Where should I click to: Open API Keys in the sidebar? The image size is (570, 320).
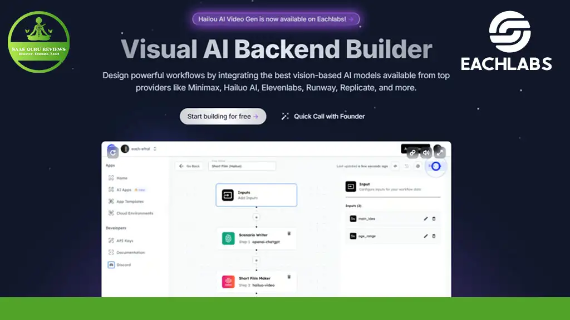pyautogui.click(x=125, y=241)
